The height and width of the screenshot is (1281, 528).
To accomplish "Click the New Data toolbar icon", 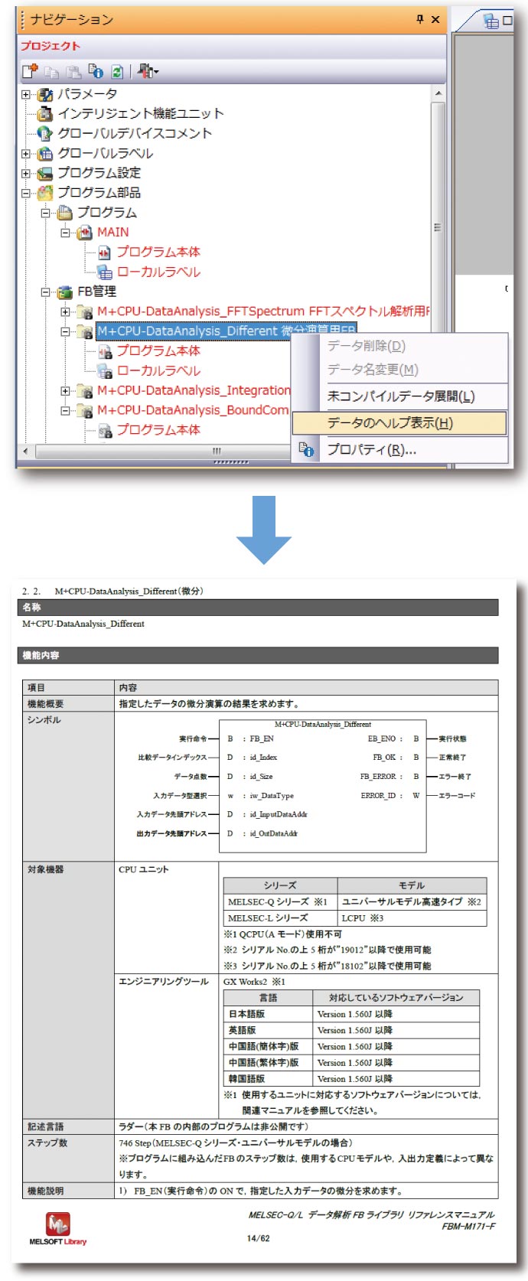I will [29, 72].
